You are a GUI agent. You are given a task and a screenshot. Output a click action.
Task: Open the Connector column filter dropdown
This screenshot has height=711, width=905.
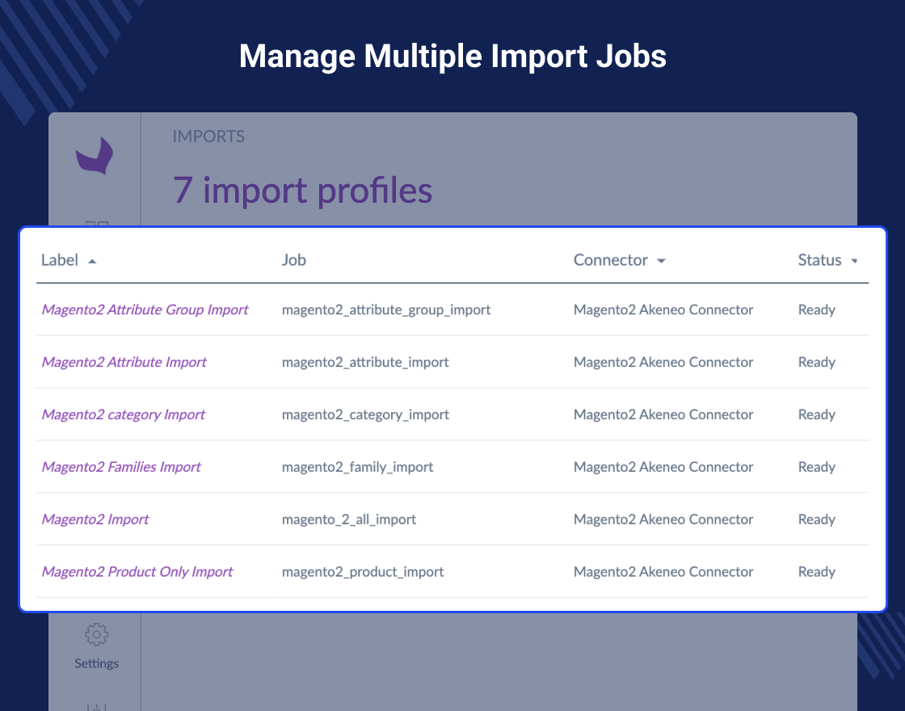coord(662,261)
